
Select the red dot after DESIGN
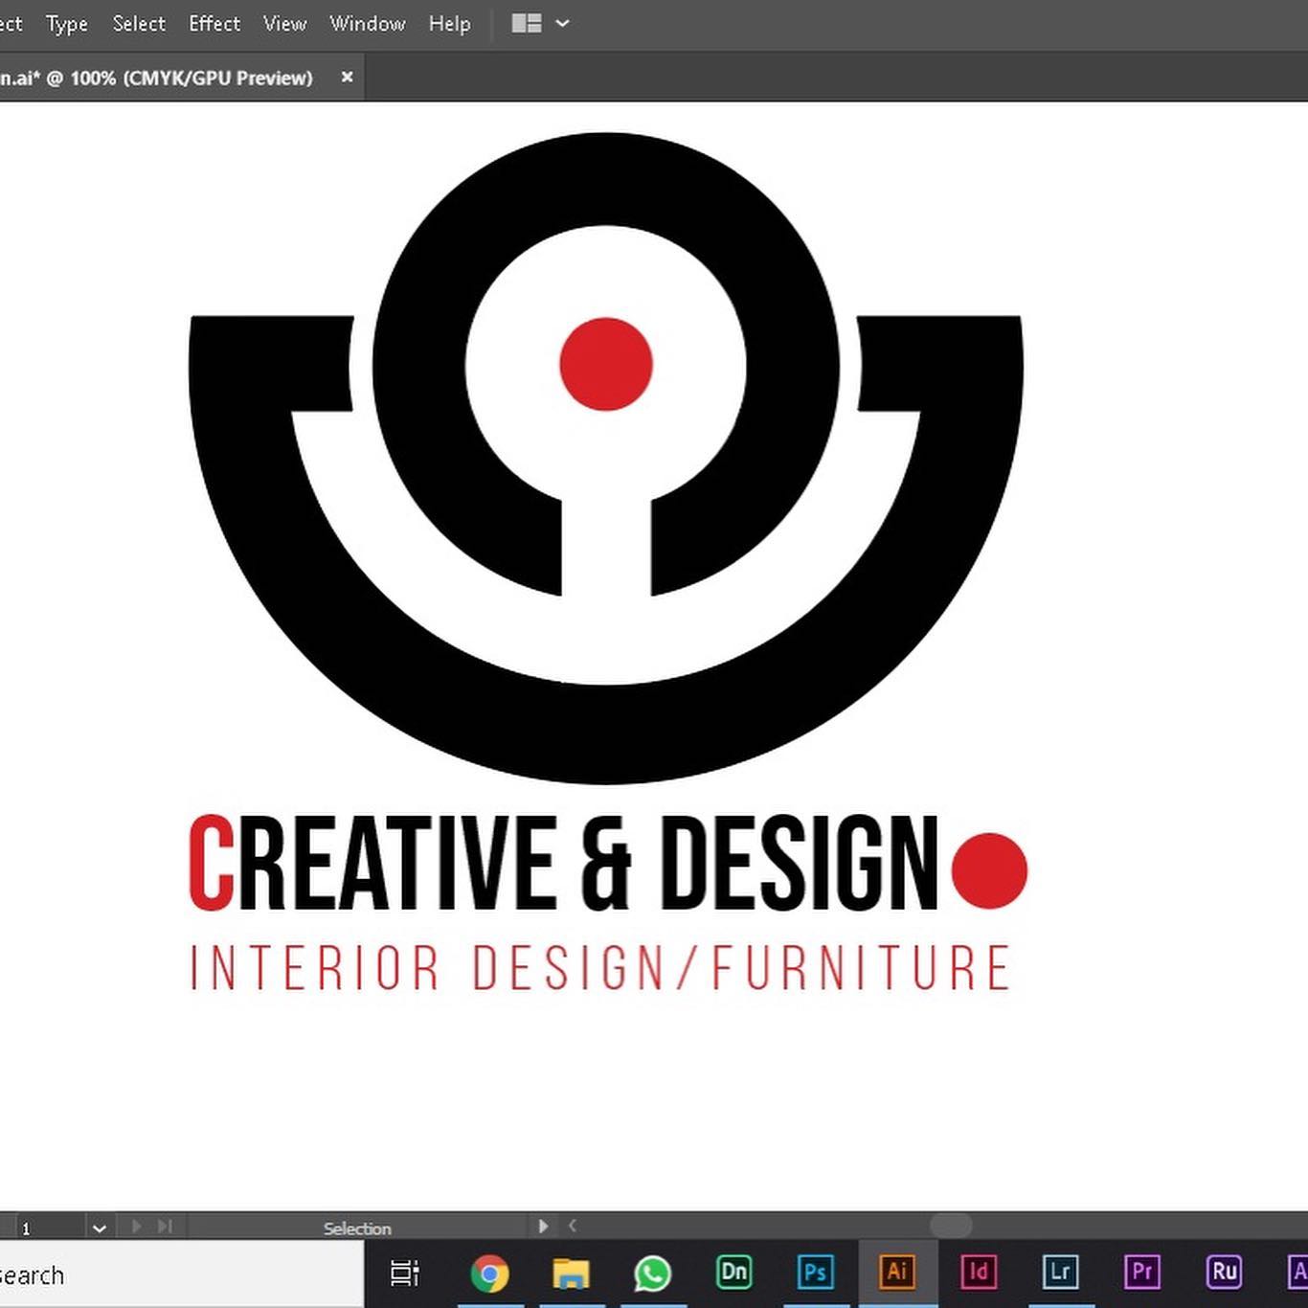989,870
